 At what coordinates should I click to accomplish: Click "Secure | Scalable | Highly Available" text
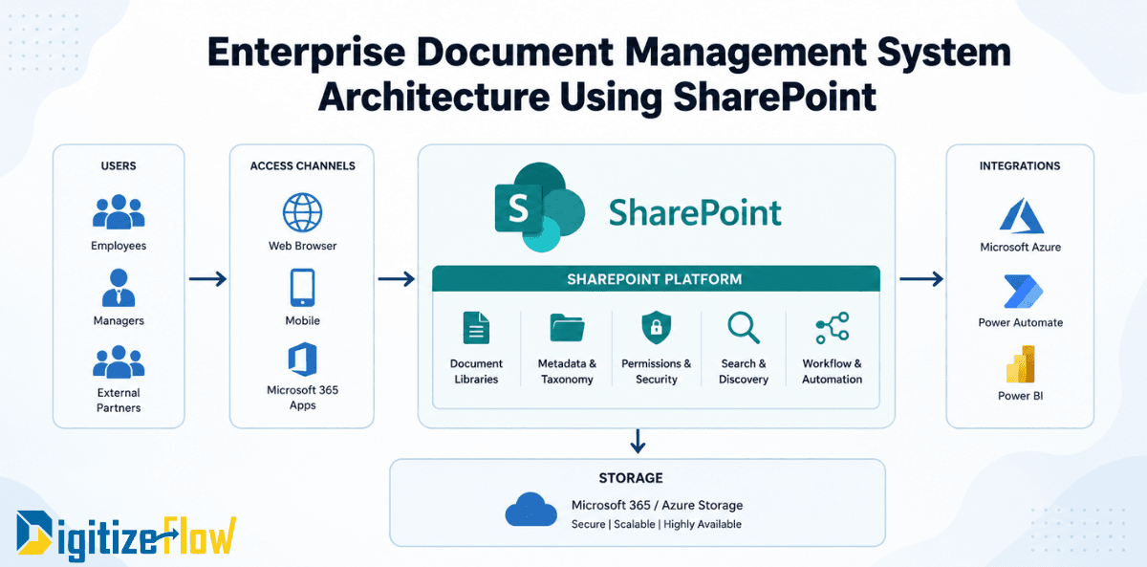pos(657,524)
